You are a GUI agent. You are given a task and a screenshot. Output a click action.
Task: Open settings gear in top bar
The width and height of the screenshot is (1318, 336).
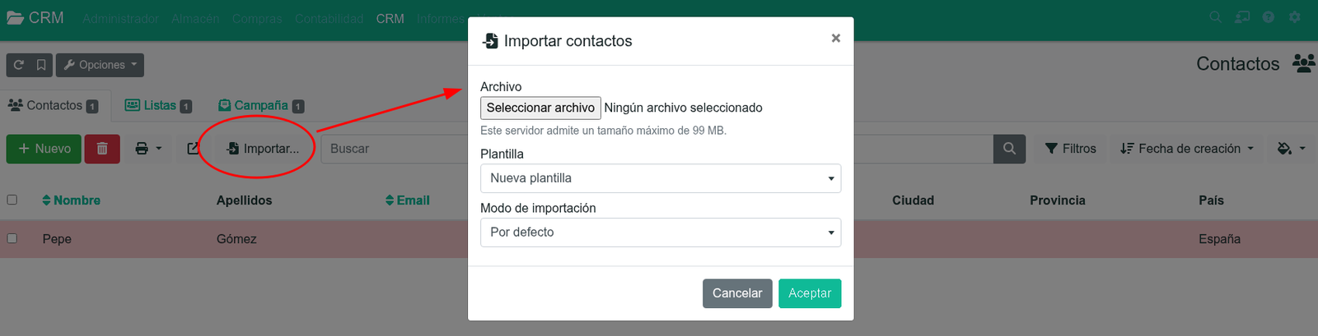[x=1295, y=17]
